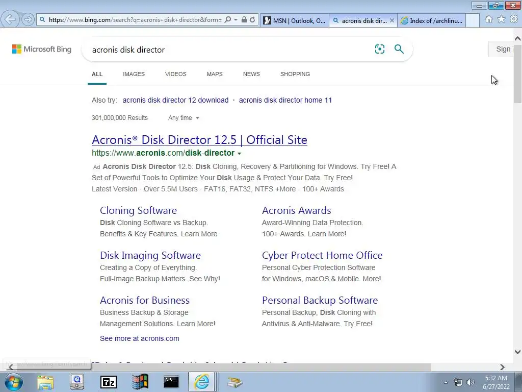The height and width of the screenshot is (392, 522).
Task: Click the Internet Explorer taskbar icon
Action: [x=202, y=382]
